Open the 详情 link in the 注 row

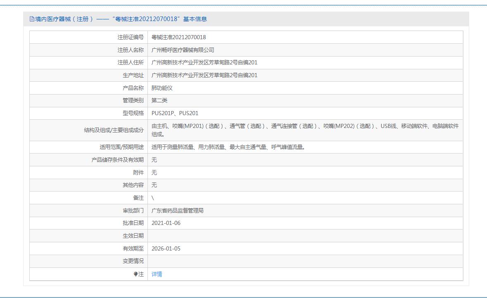[157, 274]
